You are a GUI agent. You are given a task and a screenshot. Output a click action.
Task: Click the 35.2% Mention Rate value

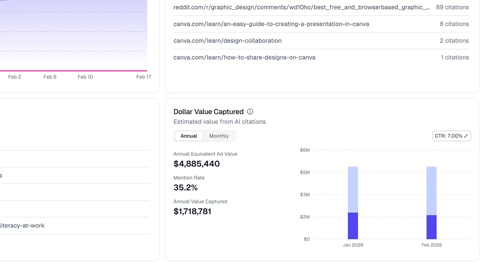point(186,188)
